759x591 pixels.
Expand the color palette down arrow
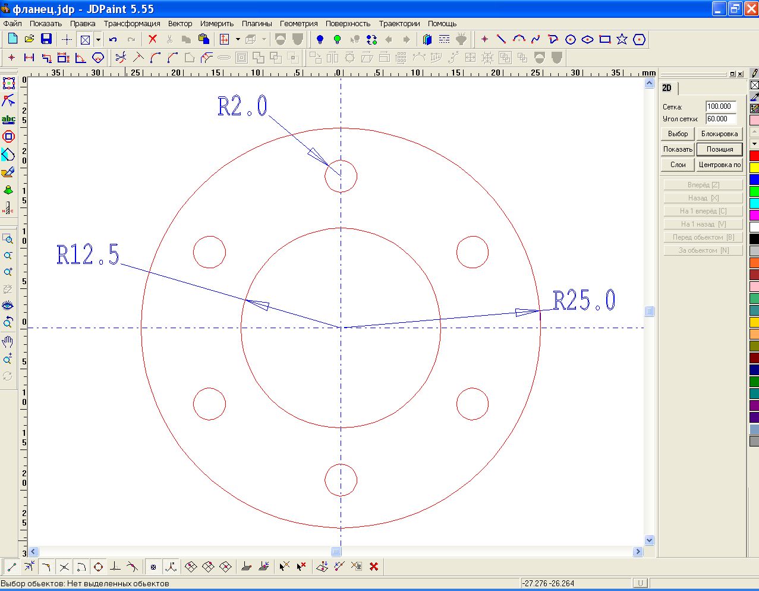(x=754, y=144)
